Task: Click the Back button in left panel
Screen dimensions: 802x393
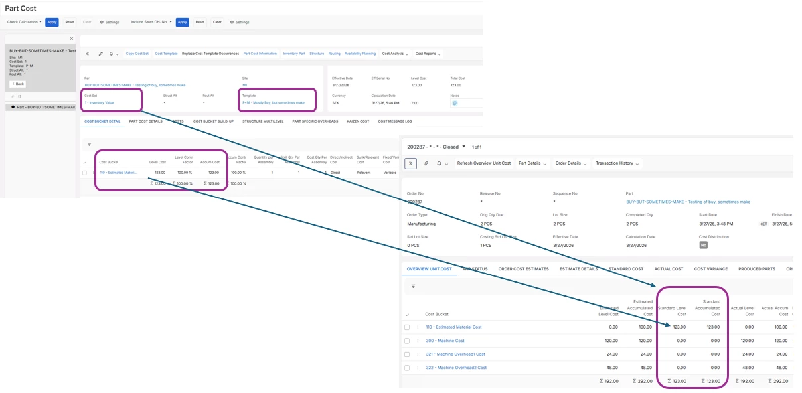Action: click(x=18, y=84)
